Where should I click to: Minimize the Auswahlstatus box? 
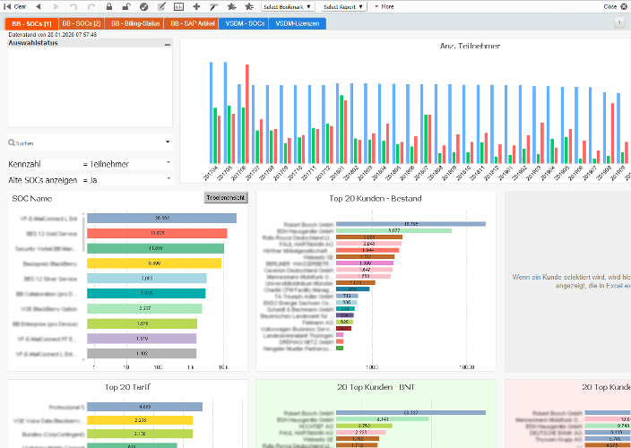click(x=169, y=42)
